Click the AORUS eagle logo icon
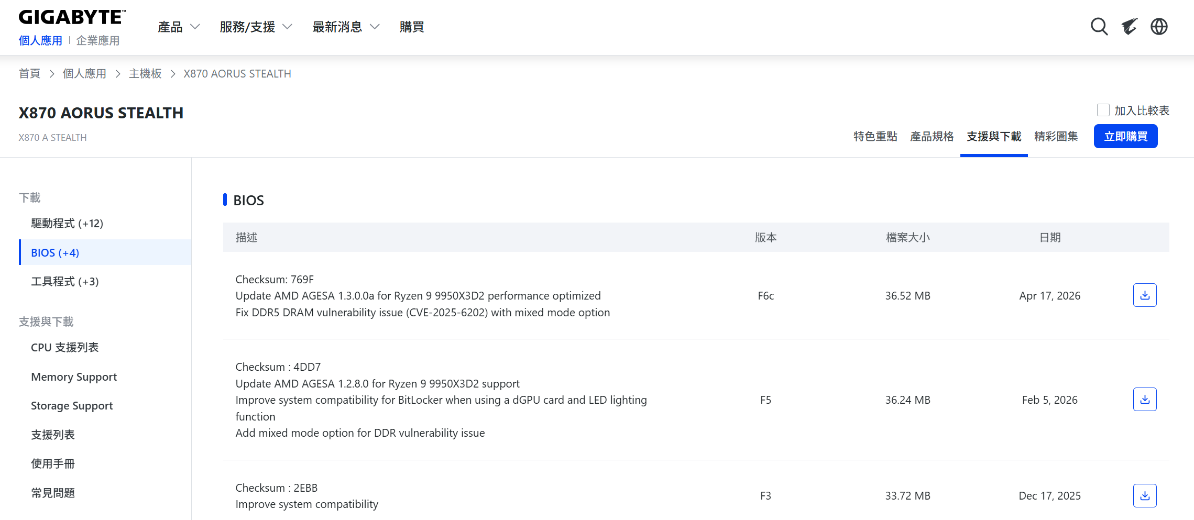The width and height of the screenshot is (1194, 520). click(x=1129, y=26)
